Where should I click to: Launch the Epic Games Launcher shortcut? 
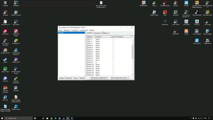5,42
